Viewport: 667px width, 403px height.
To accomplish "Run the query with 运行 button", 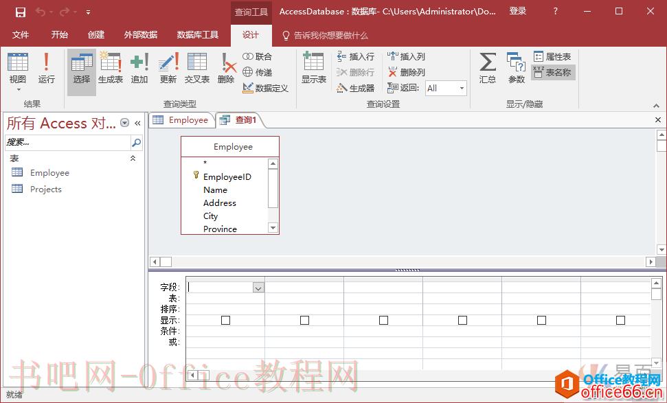I will tap(46, 68).
